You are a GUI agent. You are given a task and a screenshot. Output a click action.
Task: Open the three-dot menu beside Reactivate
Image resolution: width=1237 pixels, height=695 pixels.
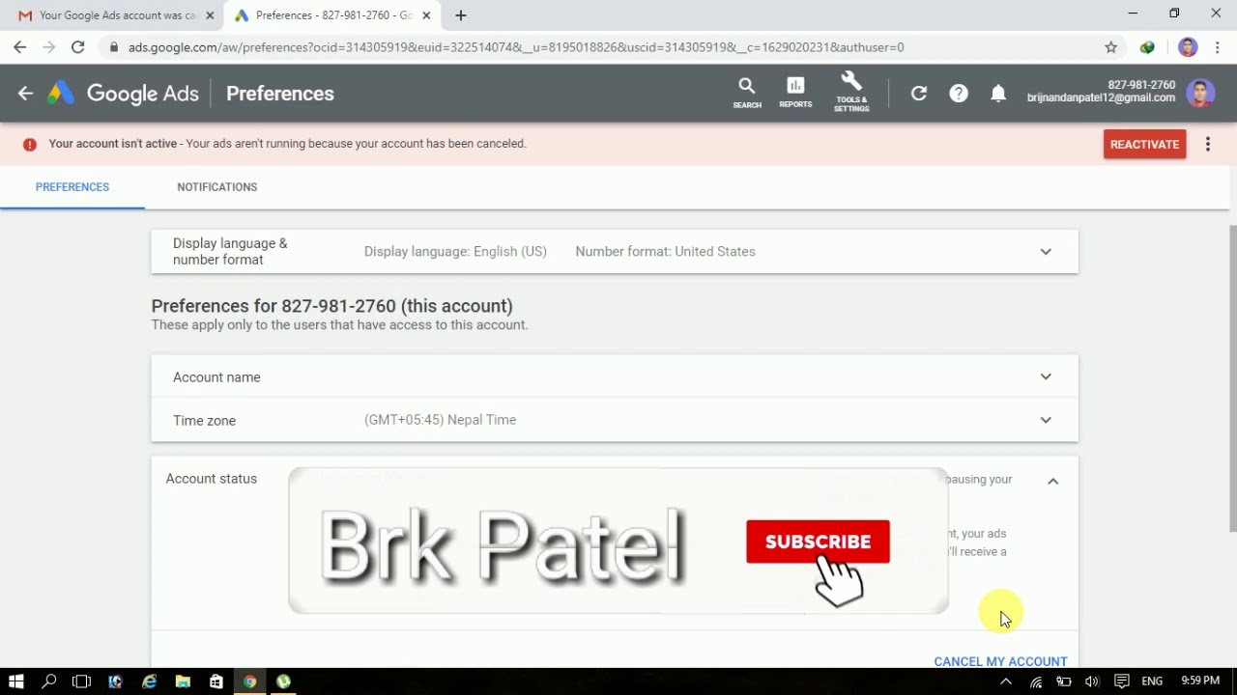tap(1208, 144)
